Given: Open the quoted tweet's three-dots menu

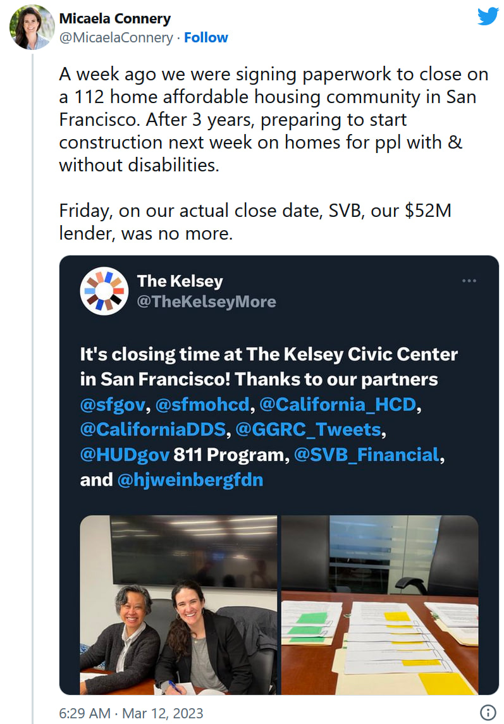Looking at the screenshot, I should 469,281.
